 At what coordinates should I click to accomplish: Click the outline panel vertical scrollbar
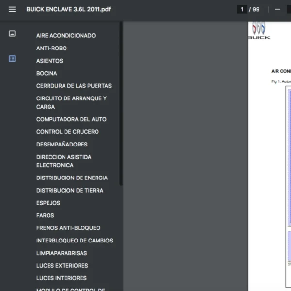(121, 107)
